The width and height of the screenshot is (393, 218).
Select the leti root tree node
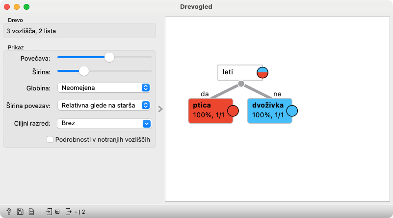click(x=236, y=73)
